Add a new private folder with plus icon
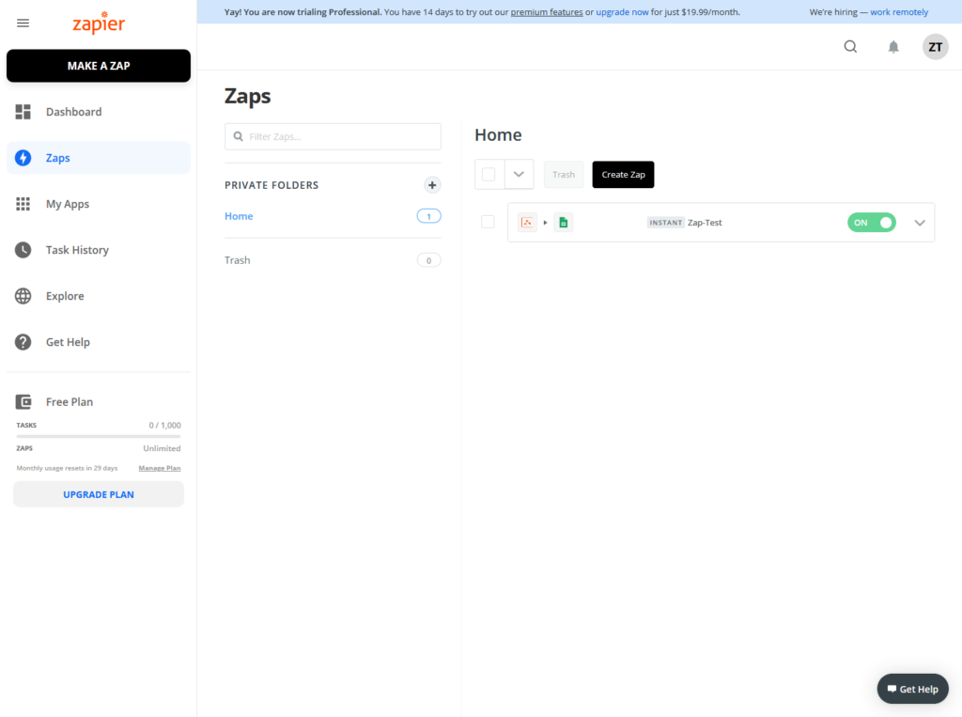 coord(432,185)
